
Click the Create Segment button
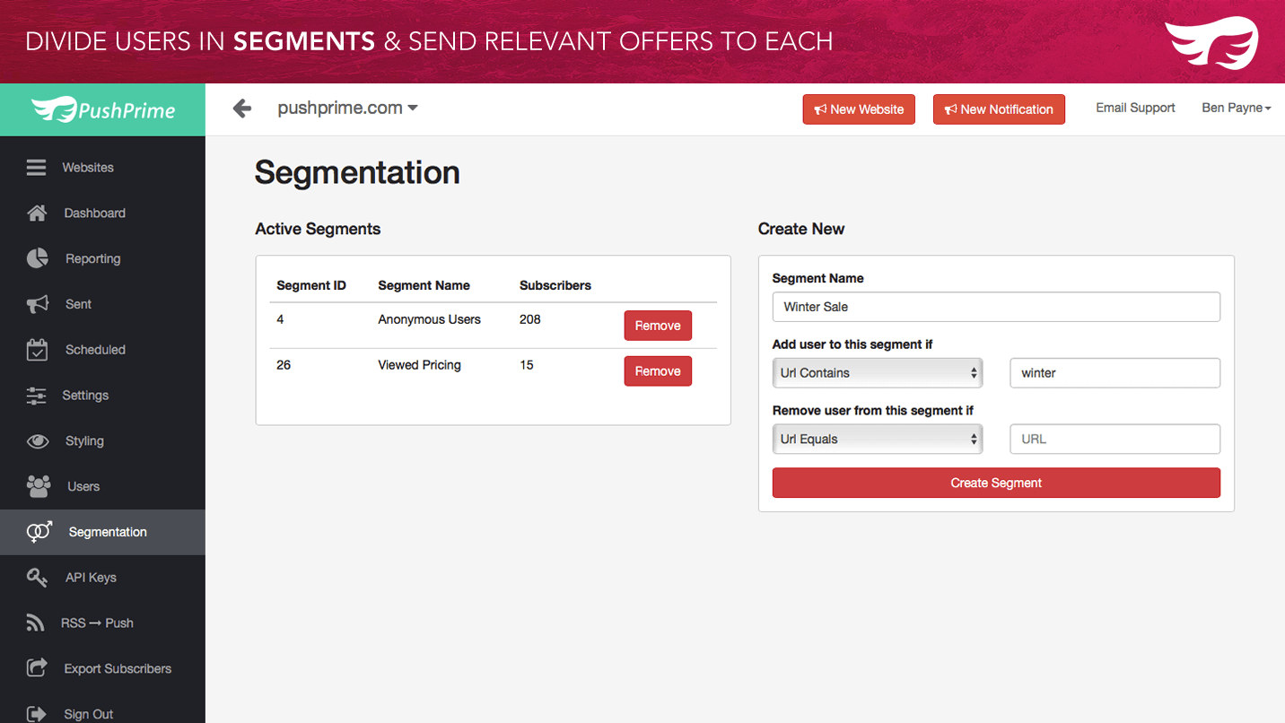point(996,483)
